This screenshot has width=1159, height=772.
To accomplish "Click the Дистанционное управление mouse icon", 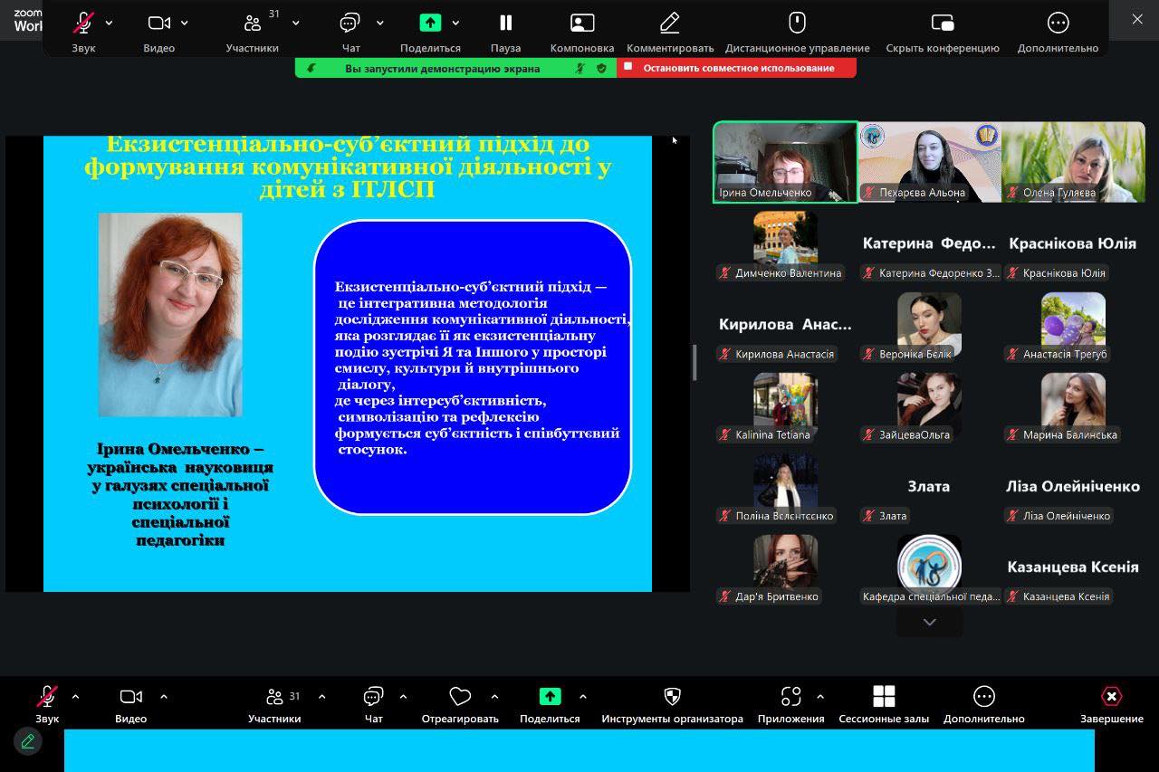I will tap(797, 24).
